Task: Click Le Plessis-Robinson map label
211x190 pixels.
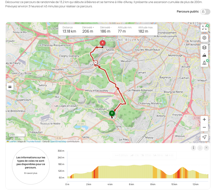Action: point(140,90)
